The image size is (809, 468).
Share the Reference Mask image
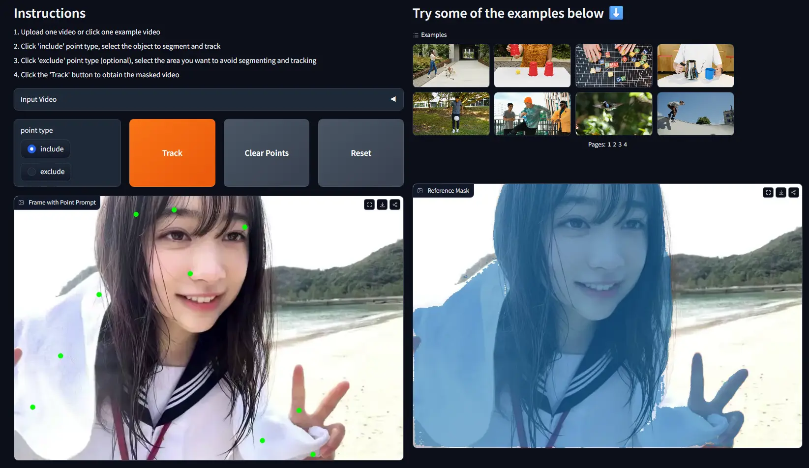pyautogui.click(x=794, y=192)
